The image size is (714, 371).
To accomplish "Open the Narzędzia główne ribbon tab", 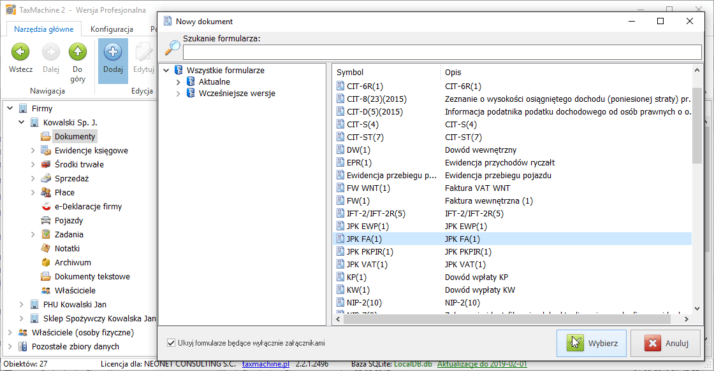I will click(x=44, y=29).
